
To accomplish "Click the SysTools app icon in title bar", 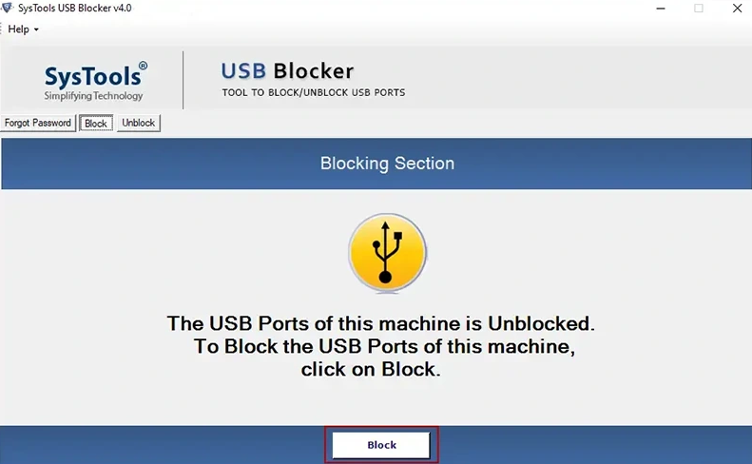I will coord(9,9).
